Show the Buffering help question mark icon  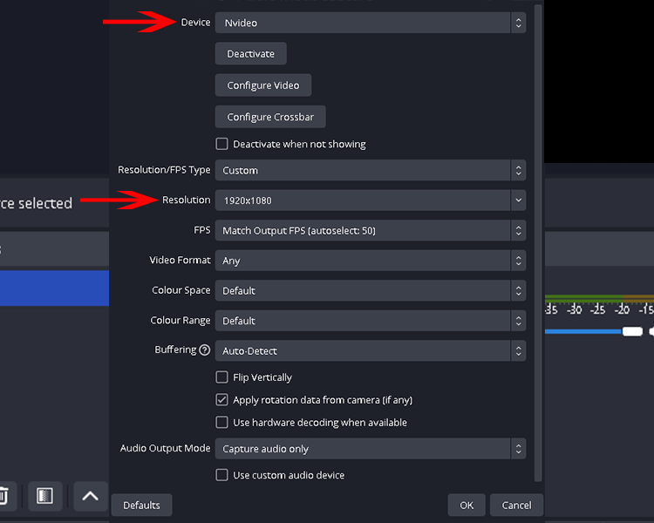(x=204, y=350)
